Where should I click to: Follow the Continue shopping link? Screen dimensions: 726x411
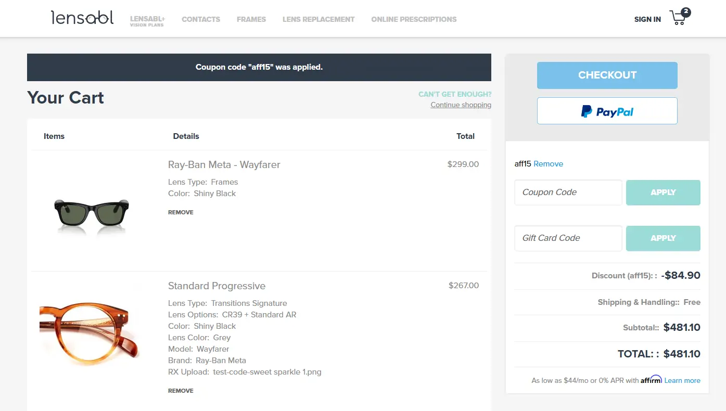coord(461,105)
